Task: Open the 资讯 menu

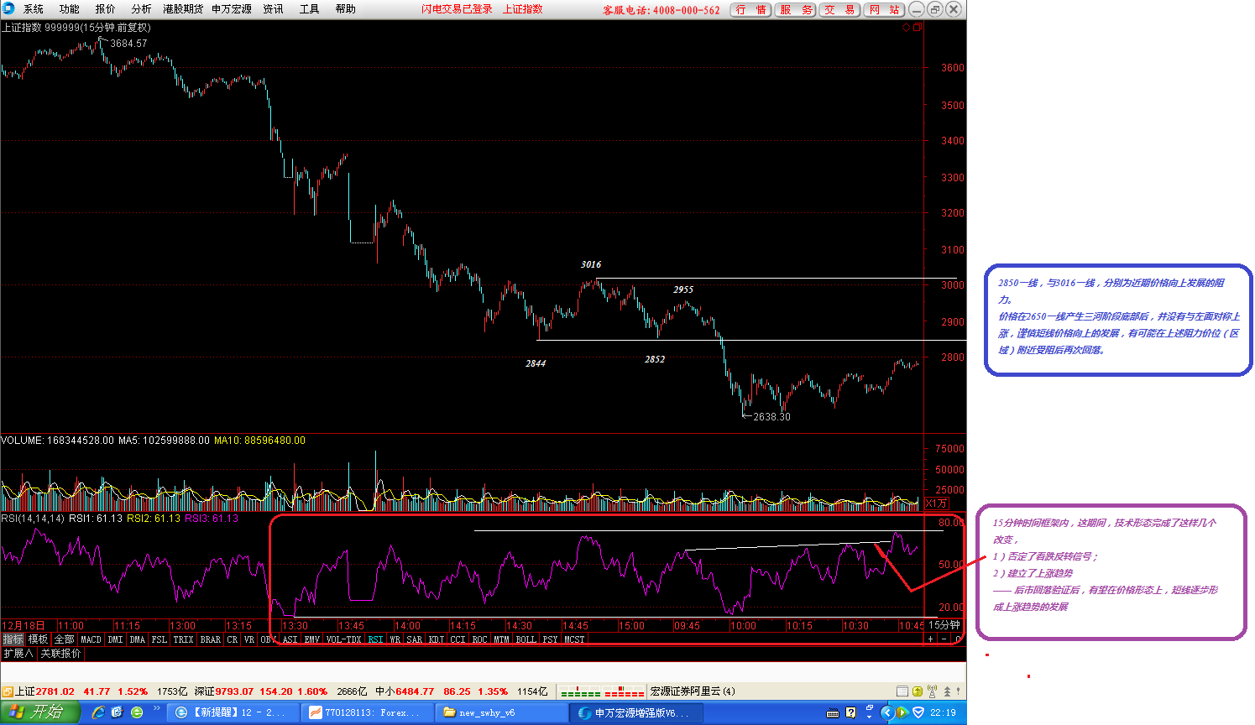Action: pyautogui.click(x=274, y=9)
